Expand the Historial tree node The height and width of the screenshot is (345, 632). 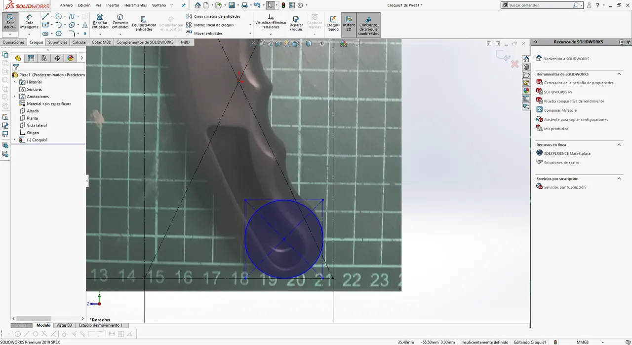pos(14,82)
